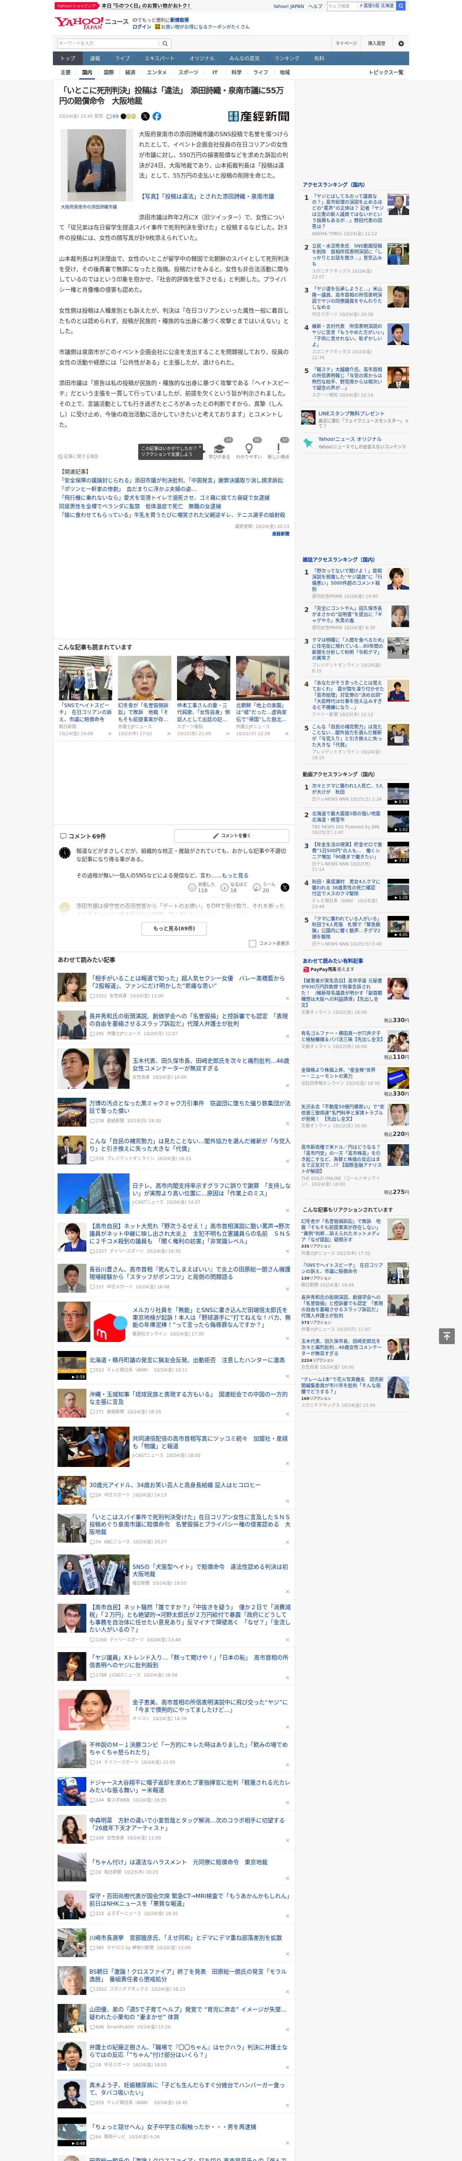Click the clock avatar of the top commenter

click(64, 853)
